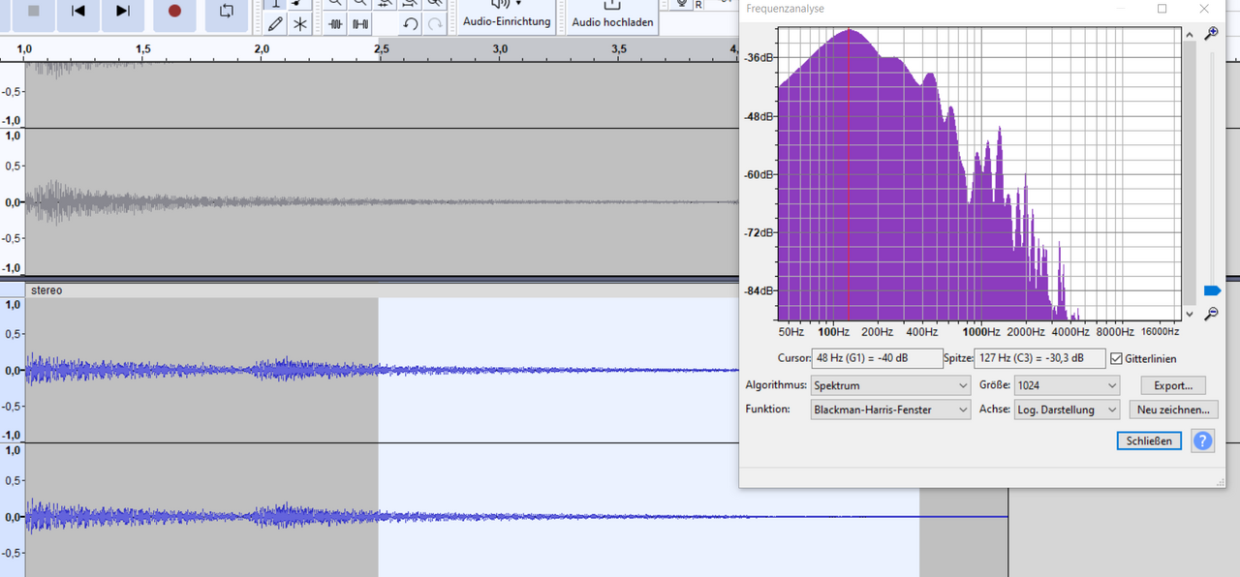Click the down arrow of the graph scrollbar
The width and height of the screenshot is (1240, 577).
click(x=1190, y=314)
